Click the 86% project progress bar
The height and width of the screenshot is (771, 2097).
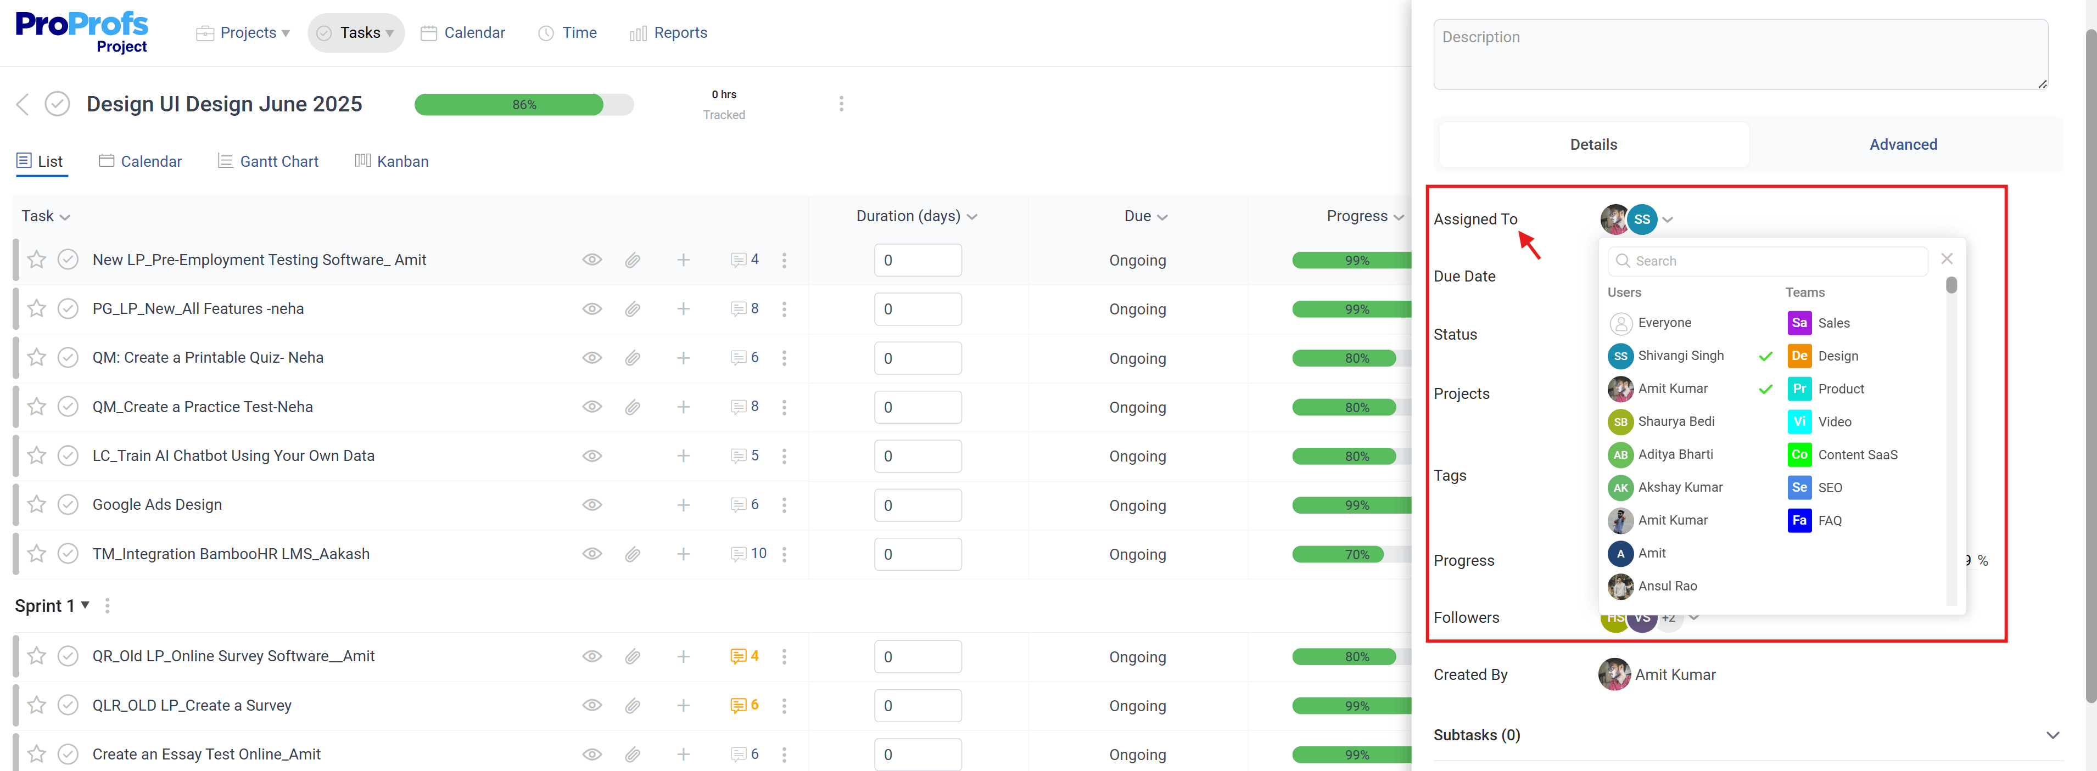[x=523, y=105]
